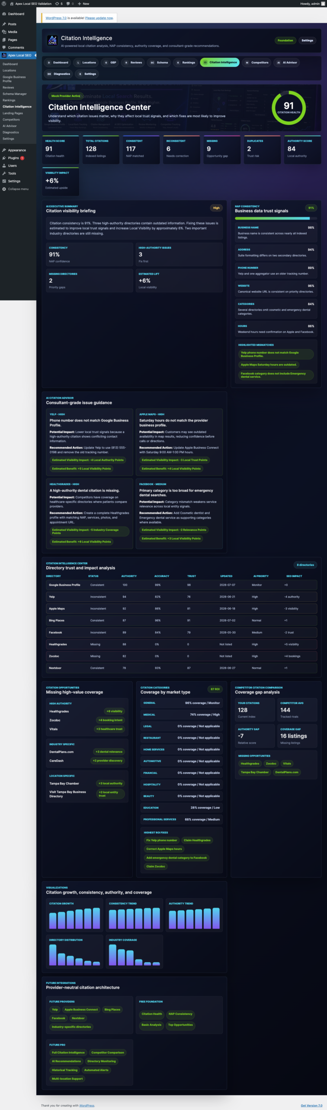Click the WordPress 7.0 link in the update notice

(x=56, y=18)
